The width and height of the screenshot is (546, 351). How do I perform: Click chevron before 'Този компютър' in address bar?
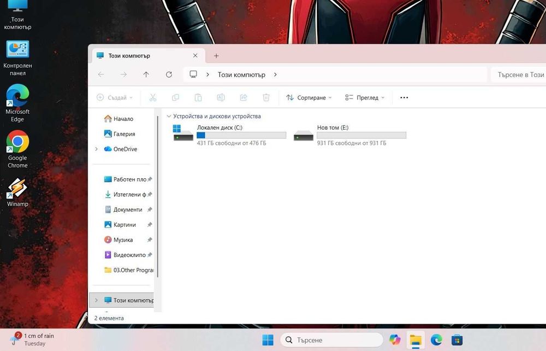click(x=207, y=74)
